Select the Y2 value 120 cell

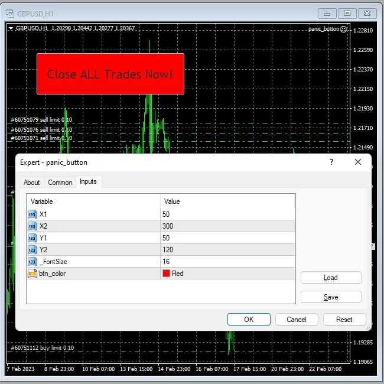coord(228,250)
